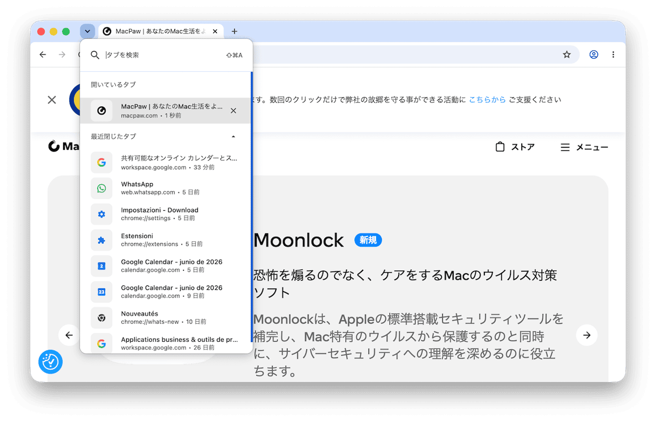Click the Moonlock heading
656x422 pixels.
[x=298, y=240]
